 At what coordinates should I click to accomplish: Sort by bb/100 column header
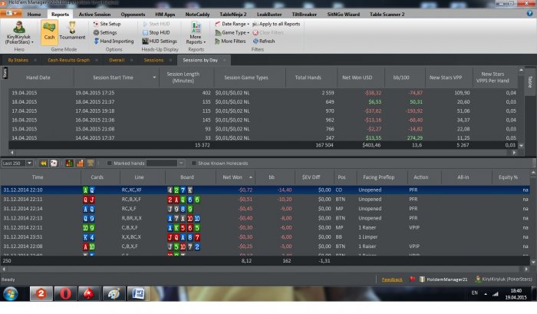tap(401, 78)
